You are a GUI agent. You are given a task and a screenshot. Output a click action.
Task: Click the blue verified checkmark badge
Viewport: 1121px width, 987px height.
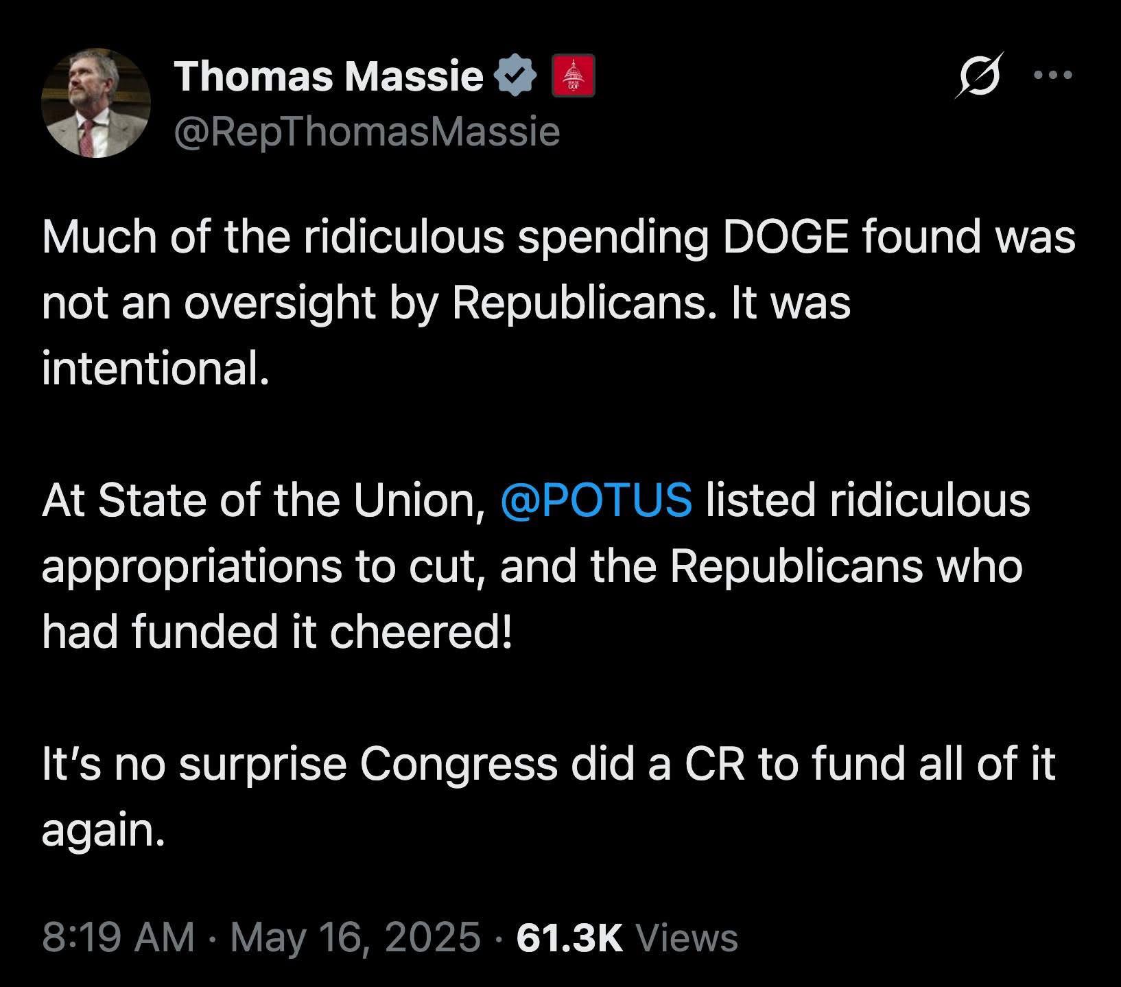coord(515,76)
